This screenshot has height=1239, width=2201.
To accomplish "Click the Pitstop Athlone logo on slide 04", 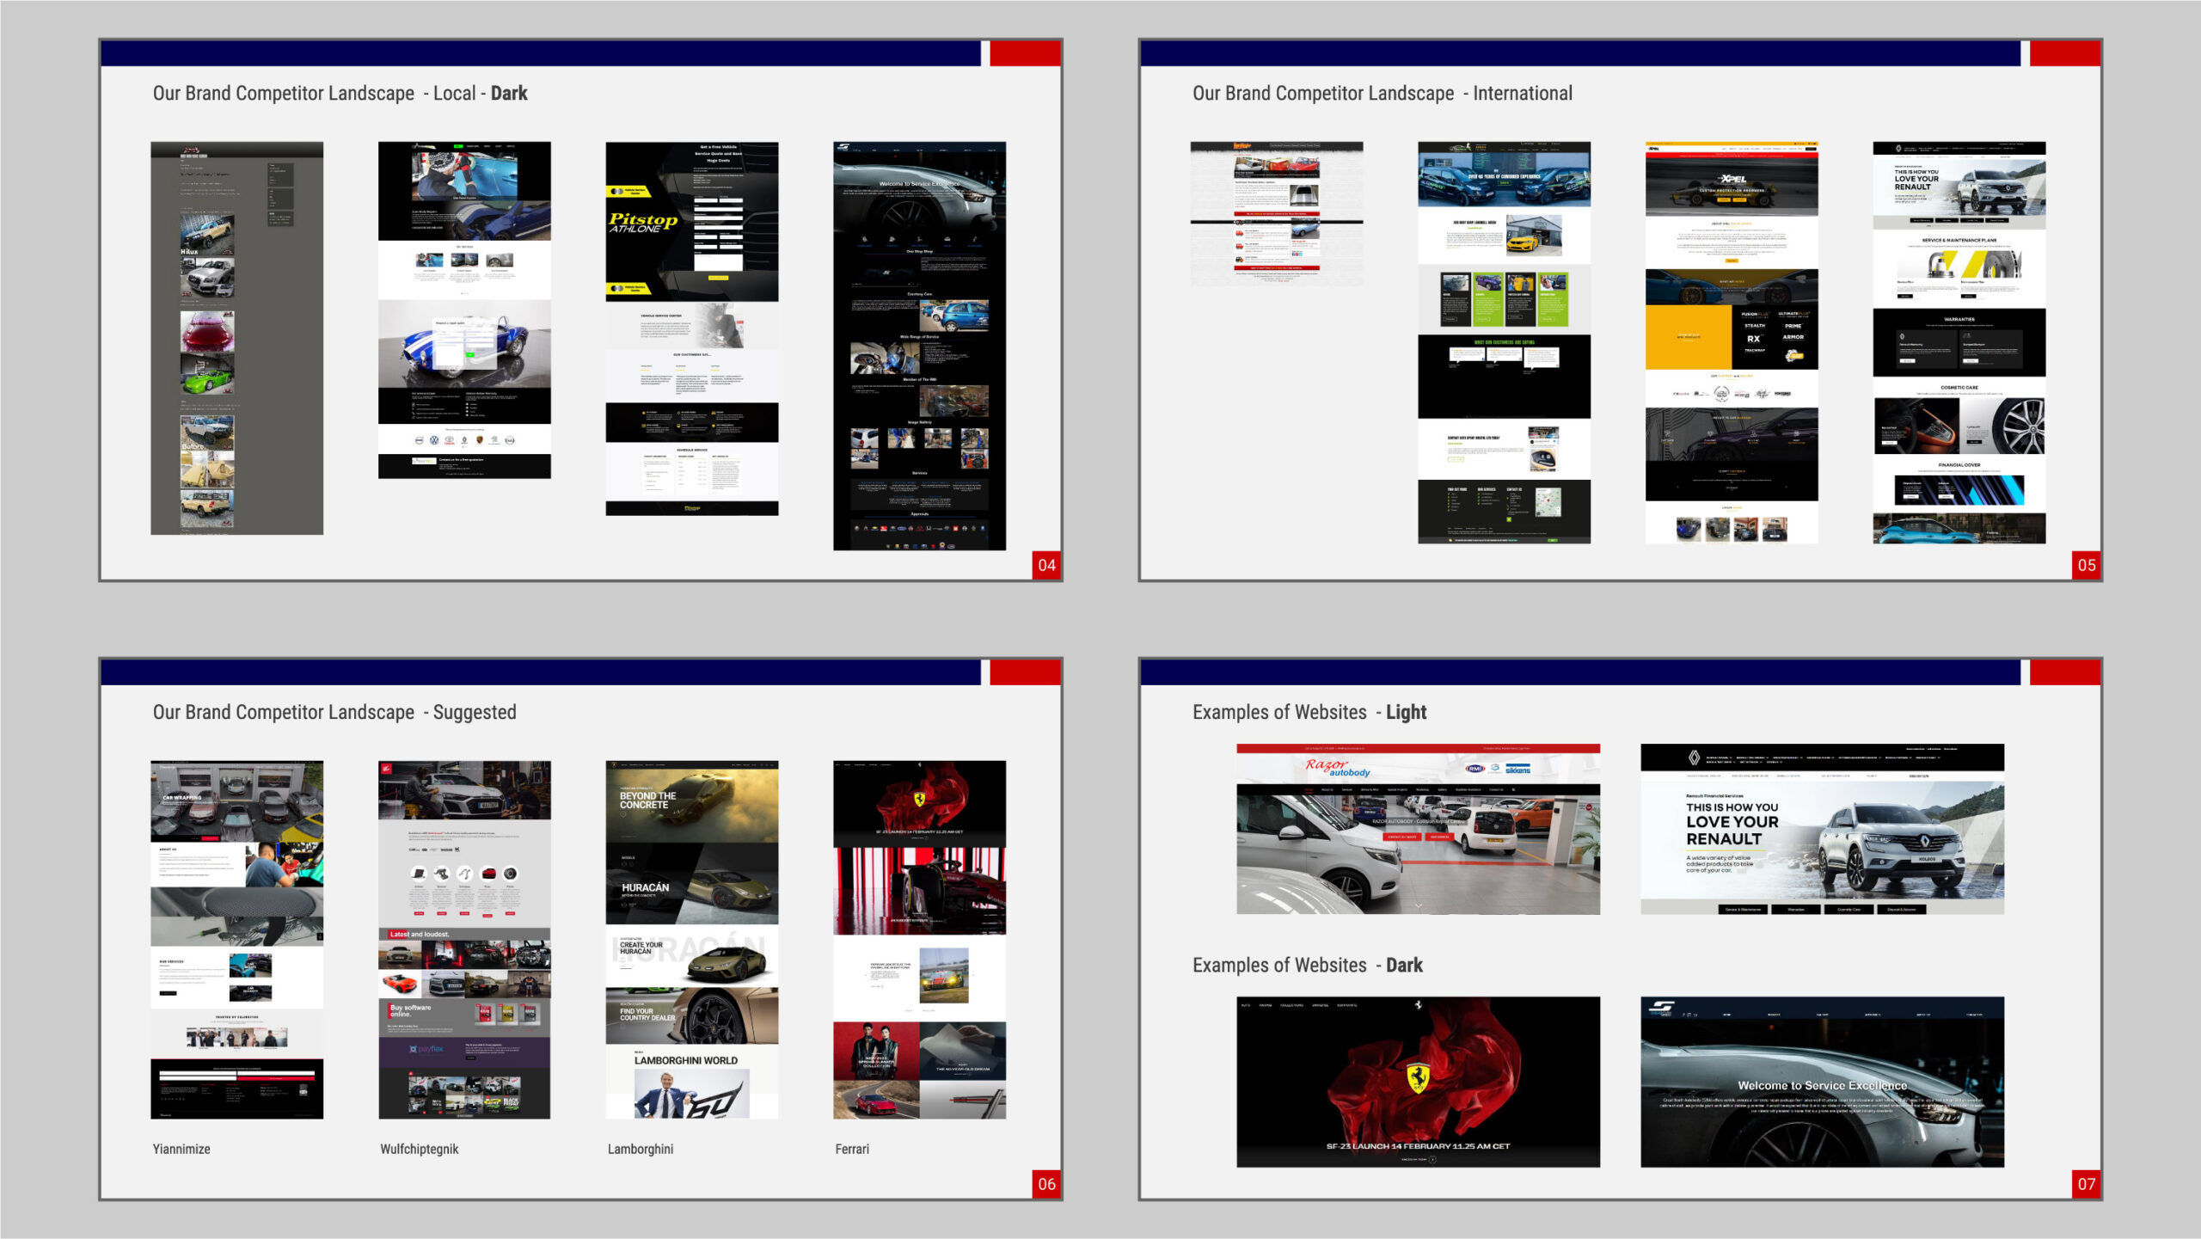I will tap(643, 223).
